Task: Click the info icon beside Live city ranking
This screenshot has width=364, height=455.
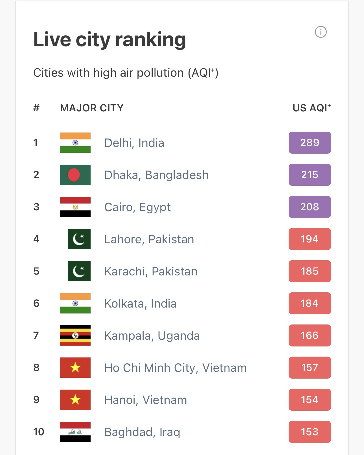Action: tap(321, 32)
